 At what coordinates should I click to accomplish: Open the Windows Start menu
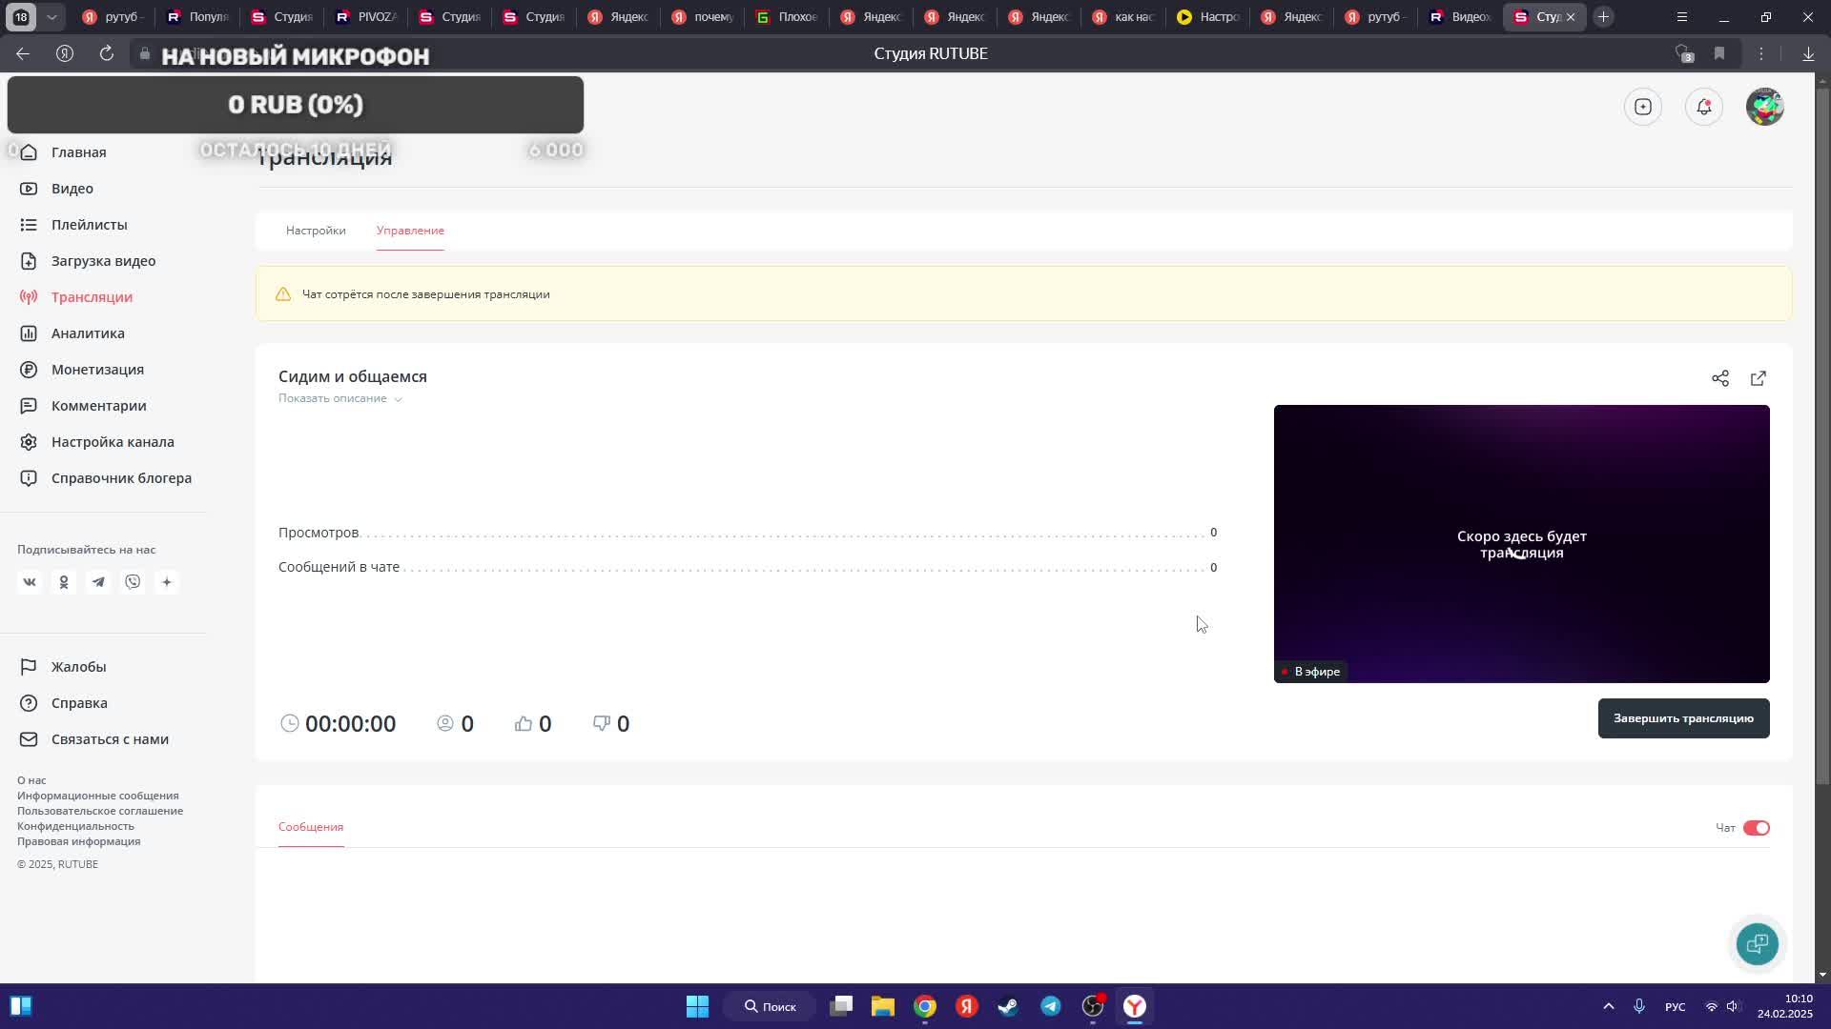[697, 1006]
